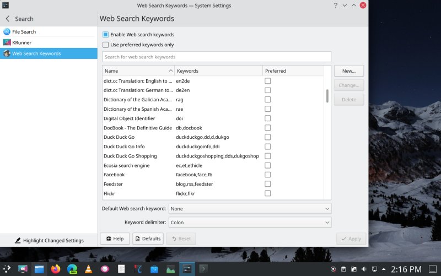
Task: Mark en2de translation as preferred
Action: click(x=268, y=81)
